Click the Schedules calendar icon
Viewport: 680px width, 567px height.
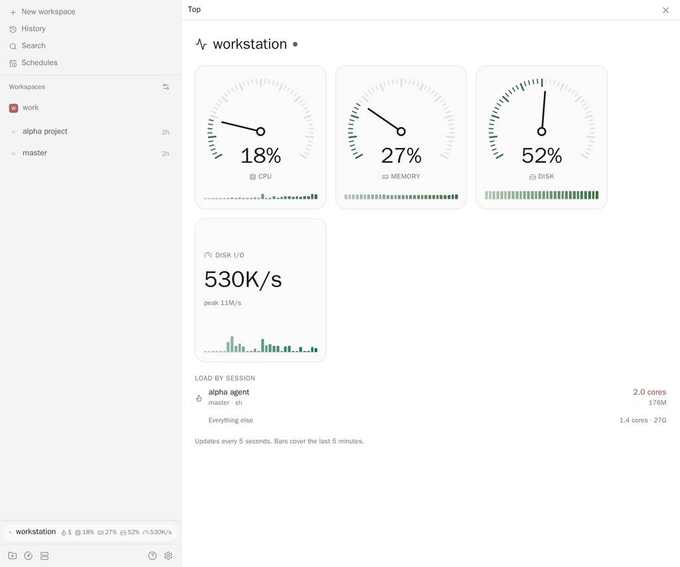(x=13, y=63)
